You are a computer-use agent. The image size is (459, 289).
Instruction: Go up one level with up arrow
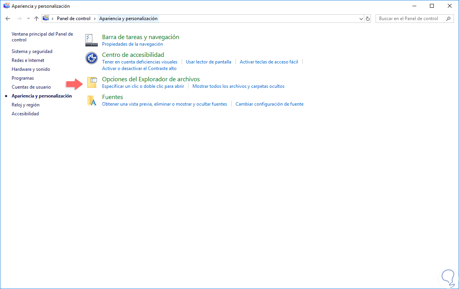[x=36, y=19]
